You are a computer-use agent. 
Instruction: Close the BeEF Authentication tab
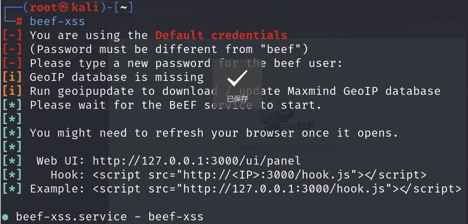[x=191, y=12]
